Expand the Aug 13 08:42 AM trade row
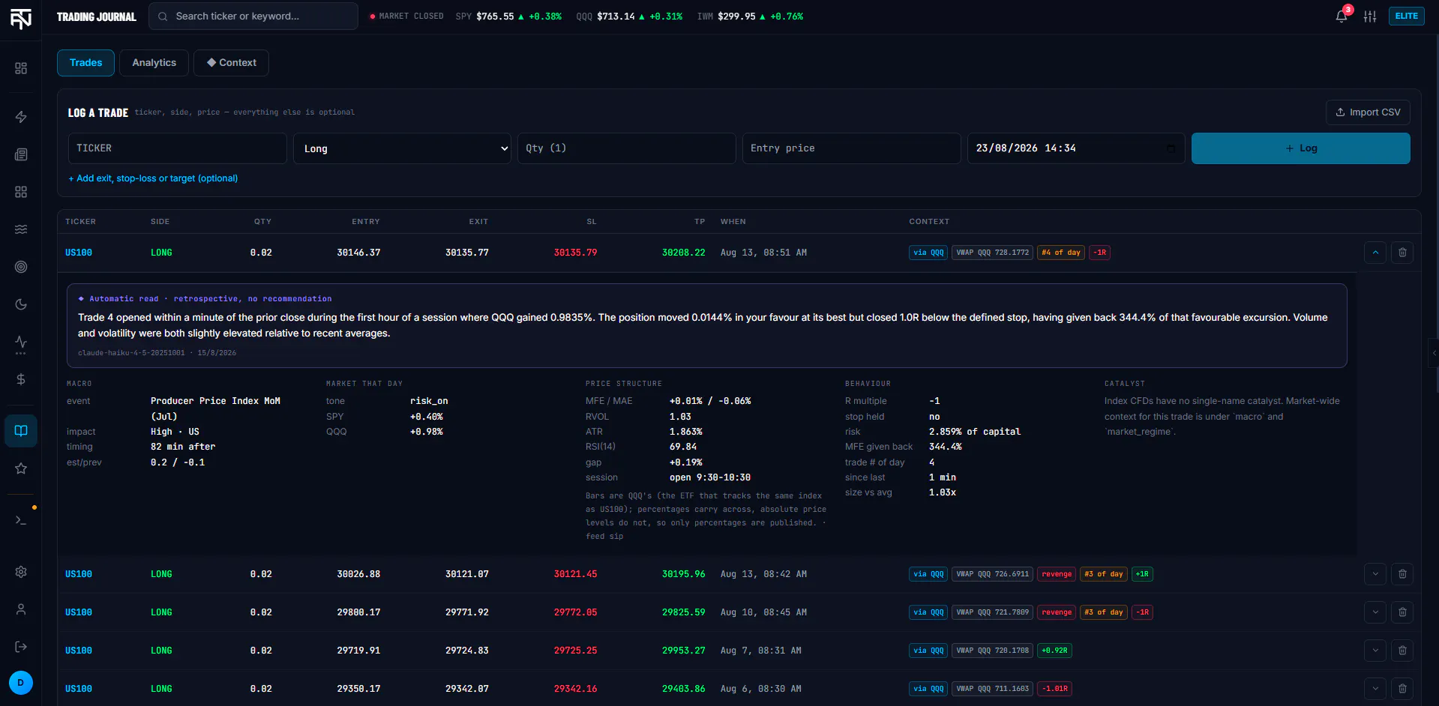 1375,574
